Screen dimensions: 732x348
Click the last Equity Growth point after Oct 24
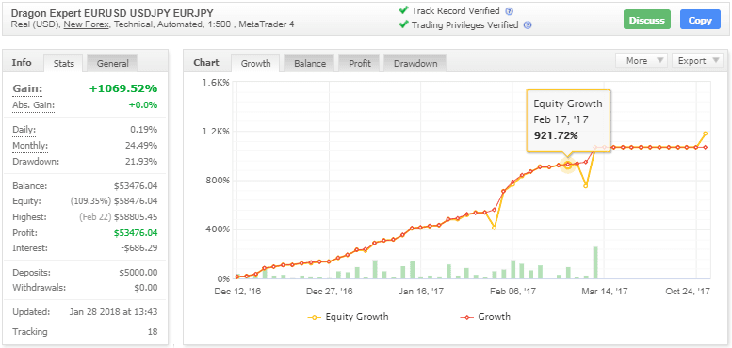click(x=705, y=134)
